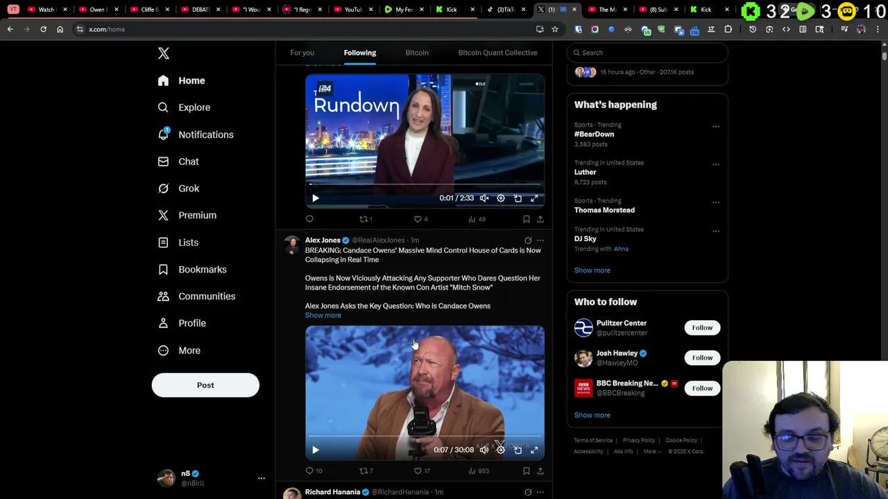Bookmark the Rundown video post

(527, 219)
